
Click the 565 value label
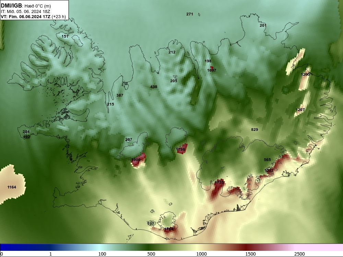(267, 160)
